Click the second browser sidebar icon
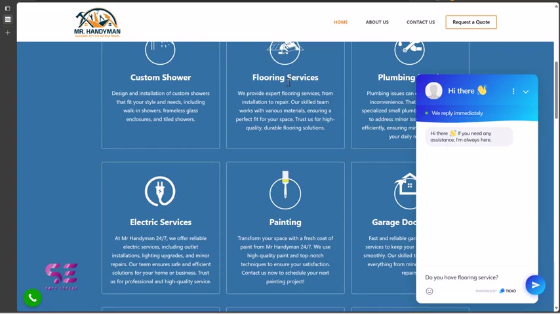This screenshot has width=560, height=314. [x=7, y=20]
